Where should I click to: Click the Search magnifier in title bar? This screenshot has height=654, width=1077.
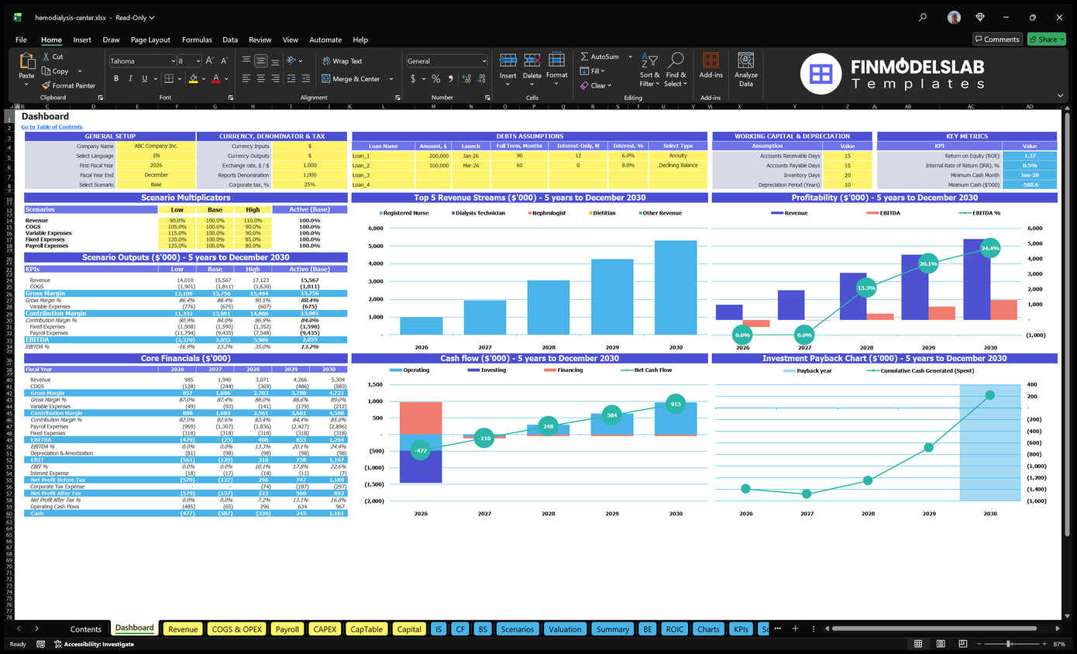[x=922, y=17]
